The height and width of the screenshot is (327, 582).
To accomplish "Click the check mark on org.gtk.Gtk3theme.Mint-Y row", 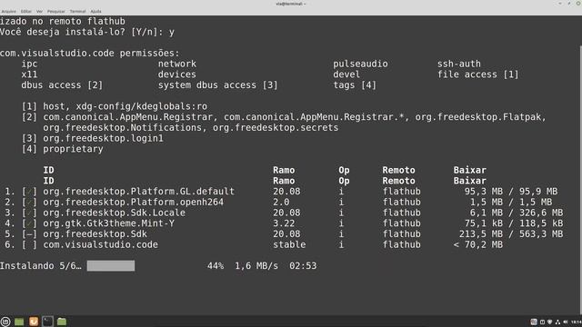I will click(x=29, y=223).
